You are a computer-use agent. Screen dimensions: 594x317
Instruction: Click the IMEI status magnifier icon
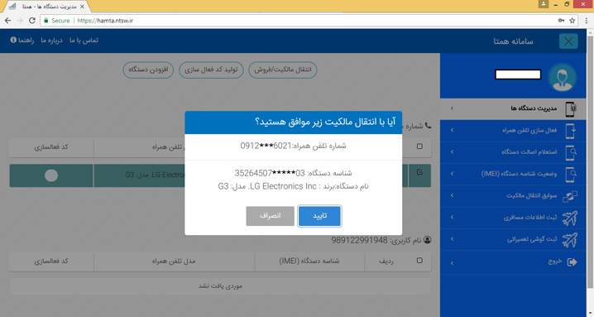click(x=571, y=175)
